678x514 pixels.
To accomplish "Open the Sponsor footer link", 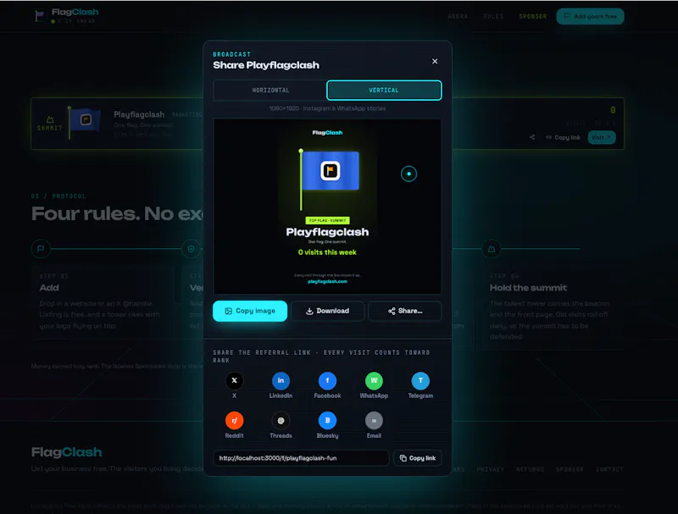I will pyautogui.click(x=570, y=469).
